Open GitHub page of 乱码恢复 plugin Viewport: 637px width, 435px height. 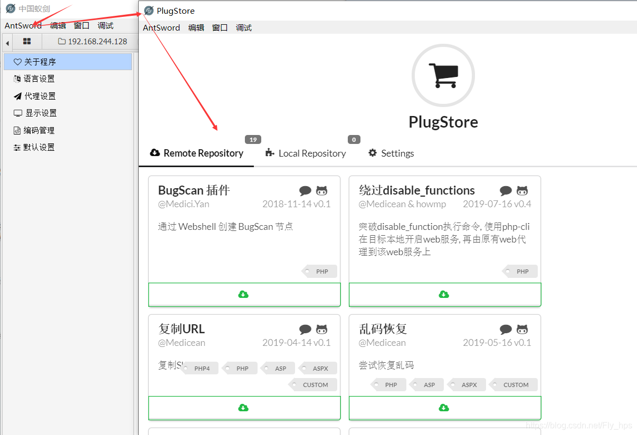[522, 330]
